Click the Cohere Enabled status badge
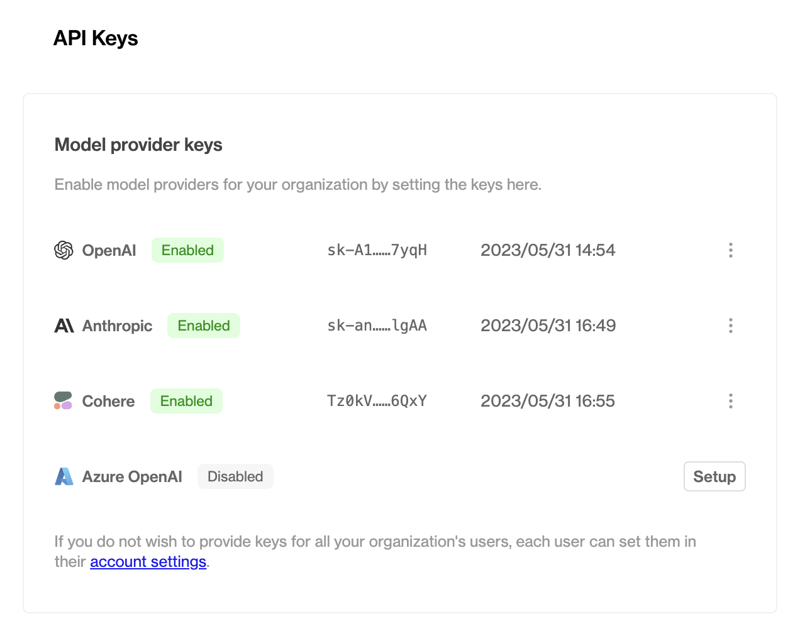 tap(186, 401)
